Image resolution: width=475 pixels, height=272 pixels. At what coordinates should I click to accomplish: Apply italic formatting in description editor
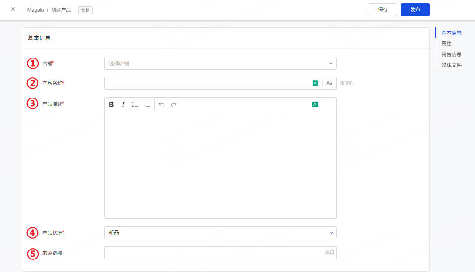click(123, 104)
